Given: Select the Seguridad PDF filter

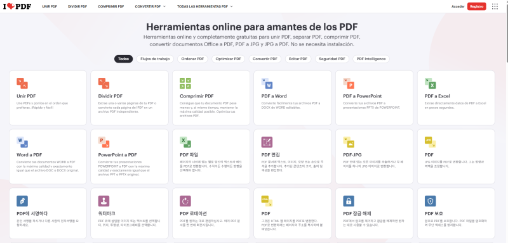Looking at the screenshot, I should click(x=332, y=59).
